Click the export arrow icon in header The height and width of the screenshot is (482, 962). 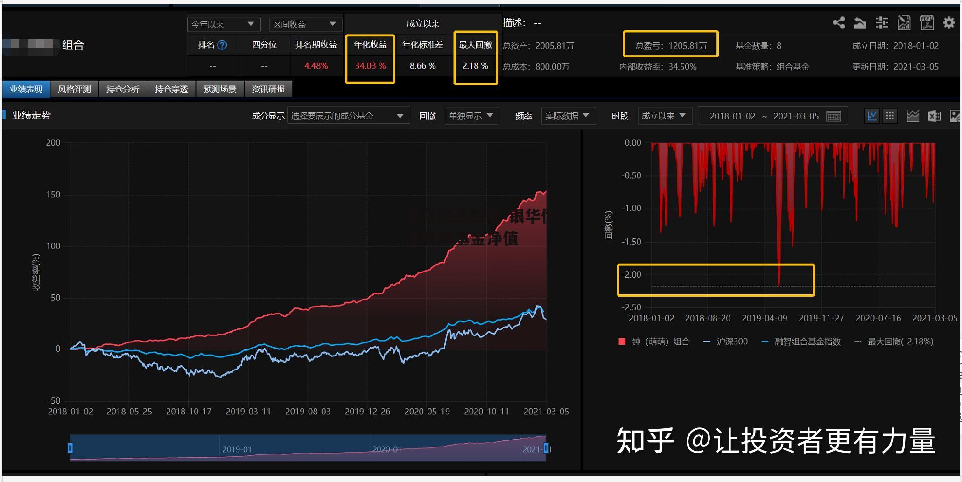[x=860, y=22]
